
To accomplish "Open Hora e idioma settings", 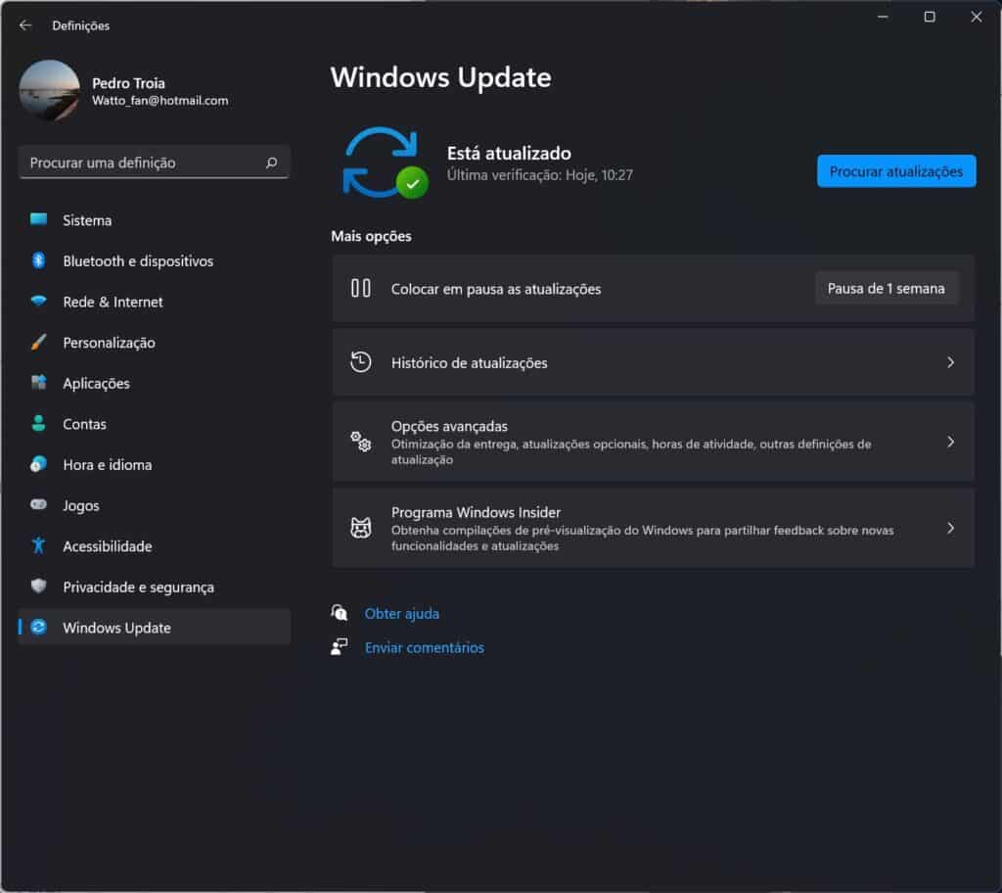I will [110, 464].
